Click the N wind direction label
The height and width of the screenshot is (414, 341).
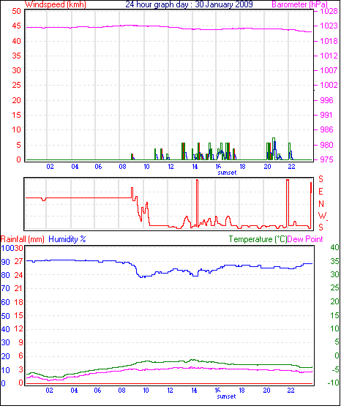[x=321, y=204]
